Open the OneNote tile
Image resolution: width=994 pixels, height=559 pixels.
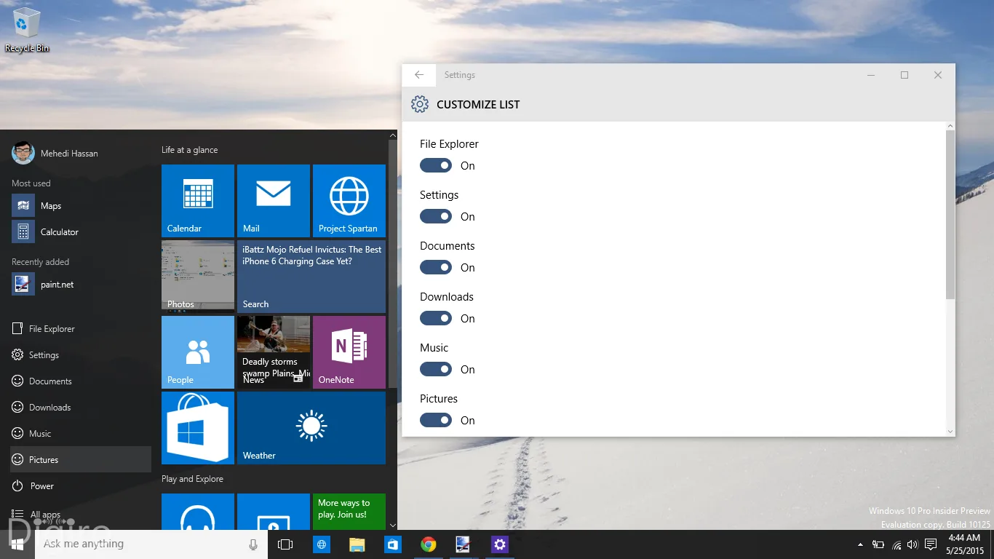point(349,352)
